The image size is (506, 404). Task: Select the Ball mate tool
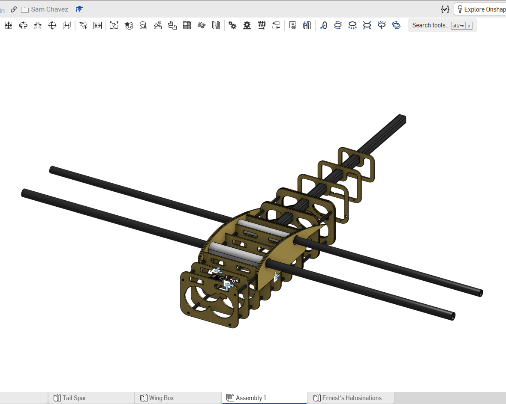click(x=52, y=25)
